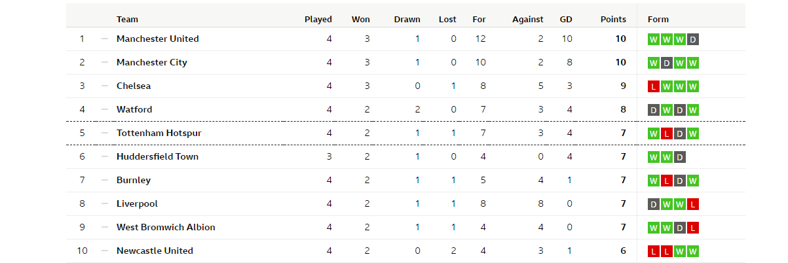Click Liverpool's red L form badge

(693, 204)
